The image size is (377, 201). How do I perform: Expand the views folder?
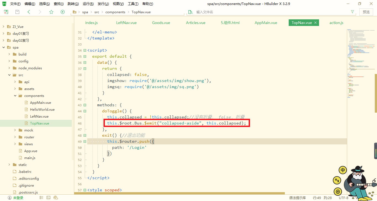click(15, 144)
